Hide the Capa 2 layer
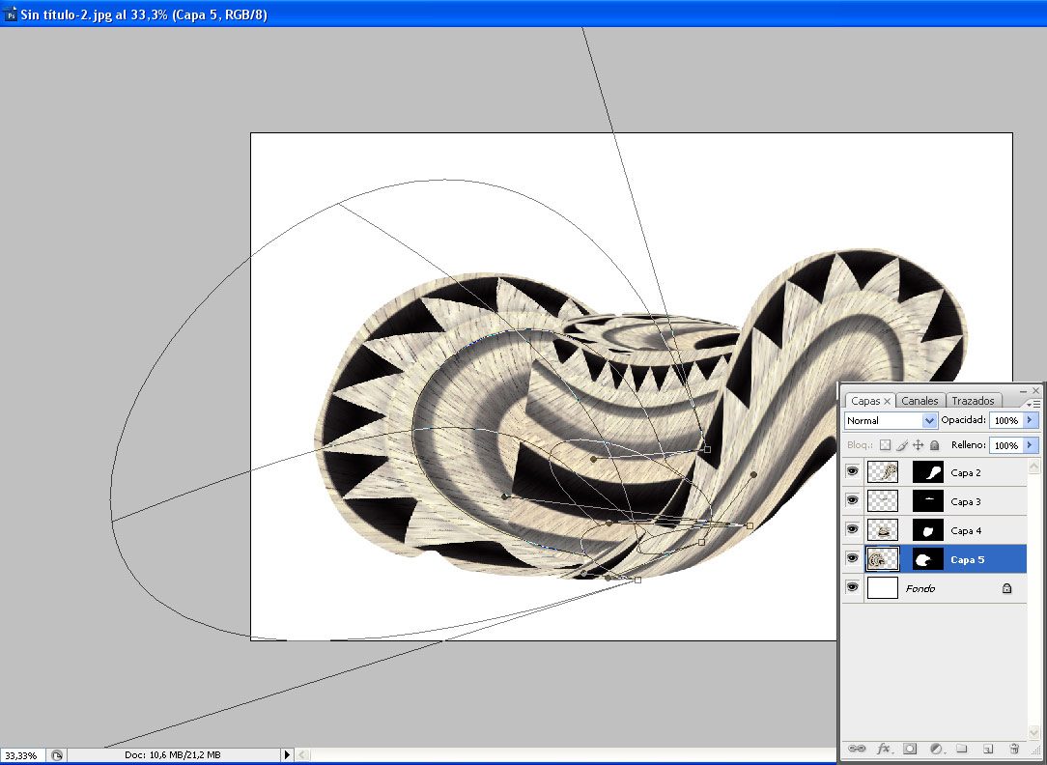Viewport: 1047px width, 765px height. [x=852, y=472]
